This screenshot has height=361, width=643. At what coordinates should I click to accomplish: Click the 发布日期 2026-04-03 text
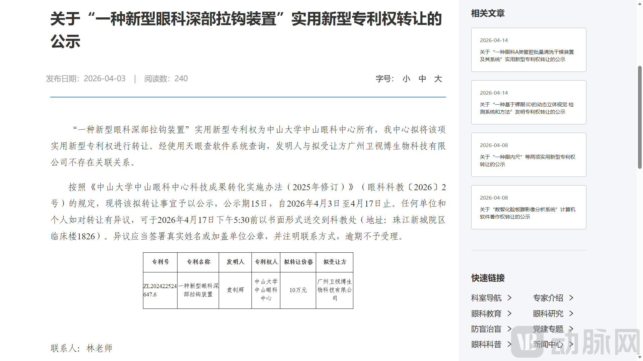(x=86, y=79)
